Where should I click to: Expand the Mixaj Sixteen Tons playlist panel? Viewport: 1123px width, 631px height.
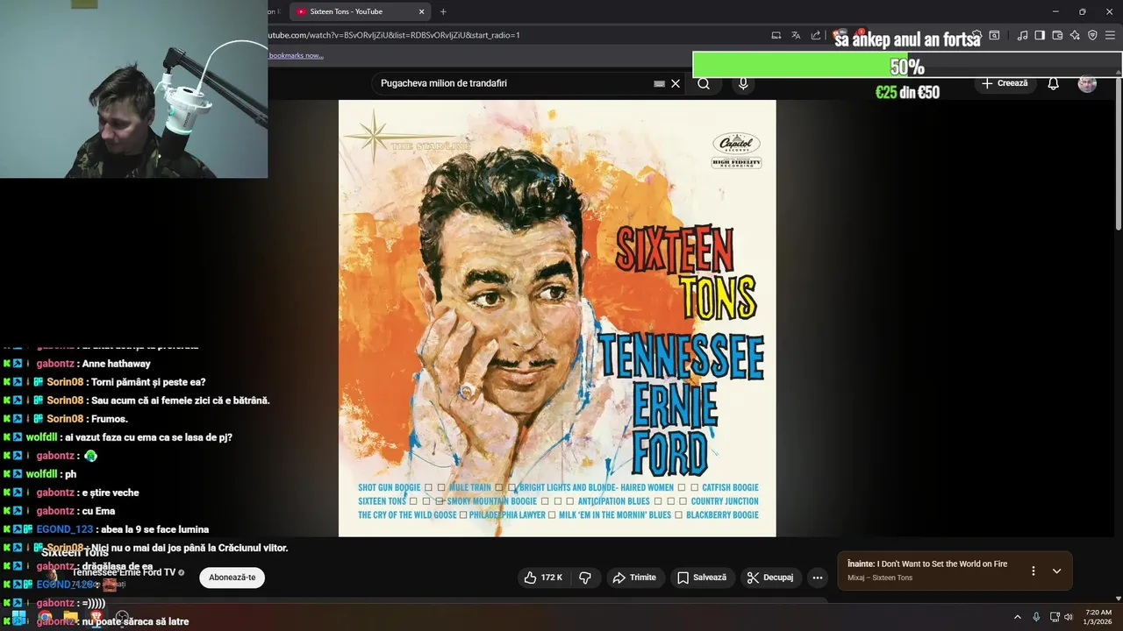coord(1056,571)
